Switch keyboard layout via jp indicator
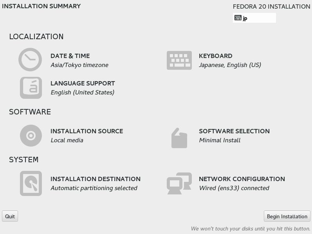312x234 pixels. 254,18
